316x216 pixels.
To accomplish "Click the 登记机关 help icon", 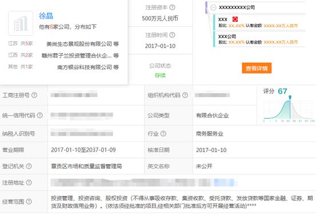I will (29, 166).
